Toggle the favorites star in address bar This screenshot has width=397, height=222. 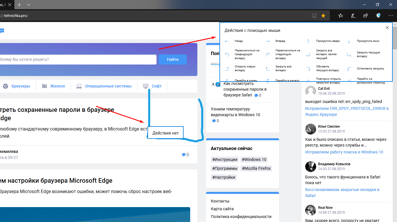[x=323, y=15]
